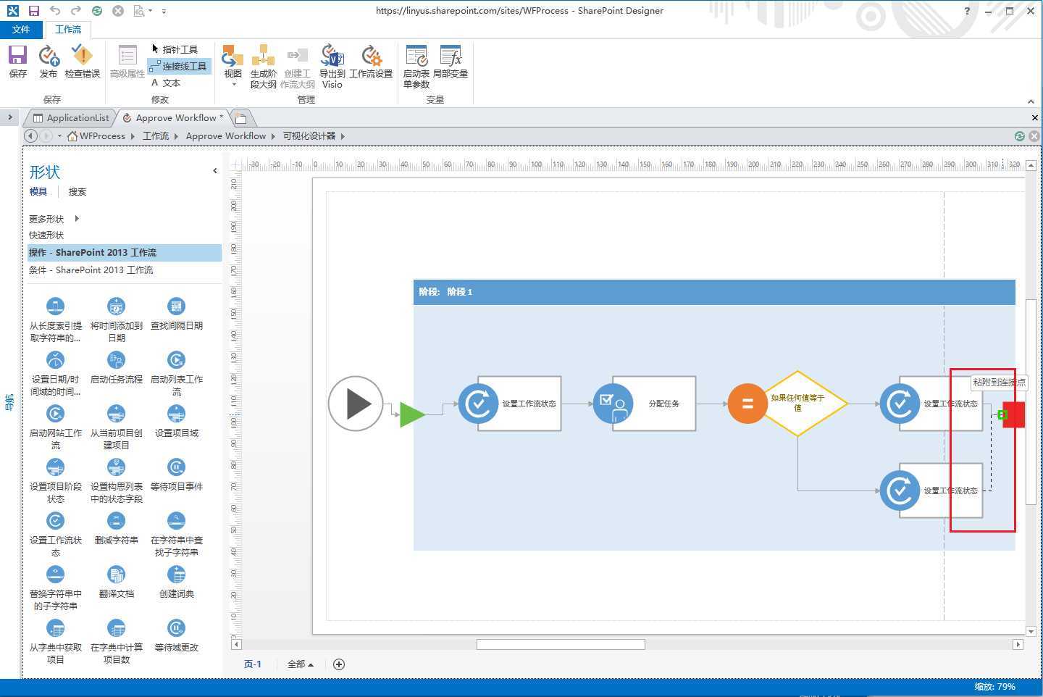Click the undo arrow in title bar

55,11
